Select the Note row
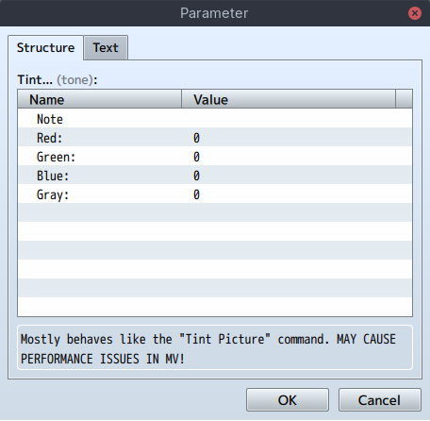Screen dimensions: 430x421 (215, 118)
